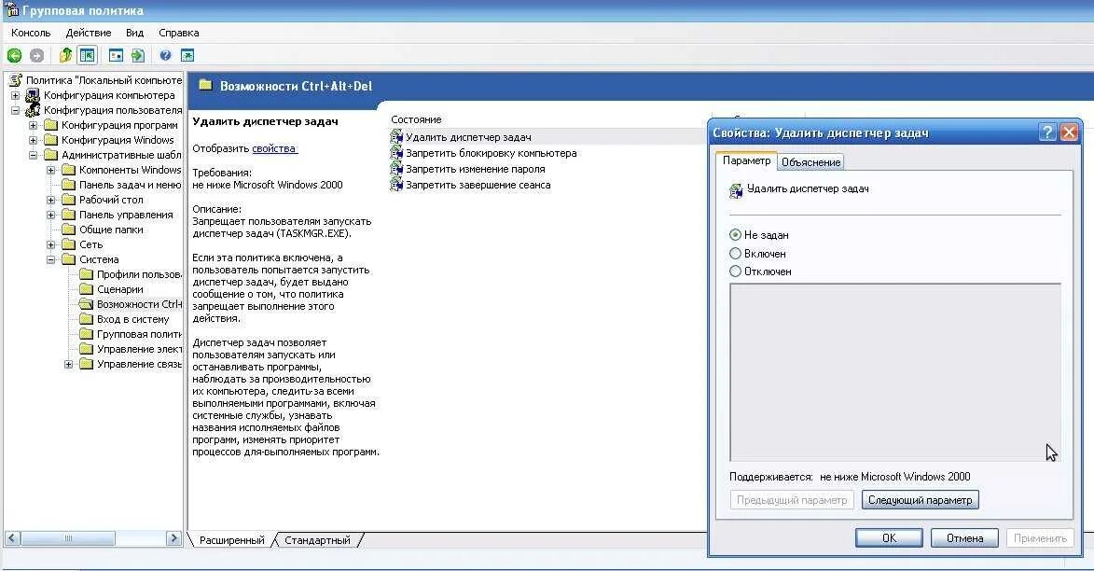
Task: Open the Справка menu
Action: tap(179, 33)
